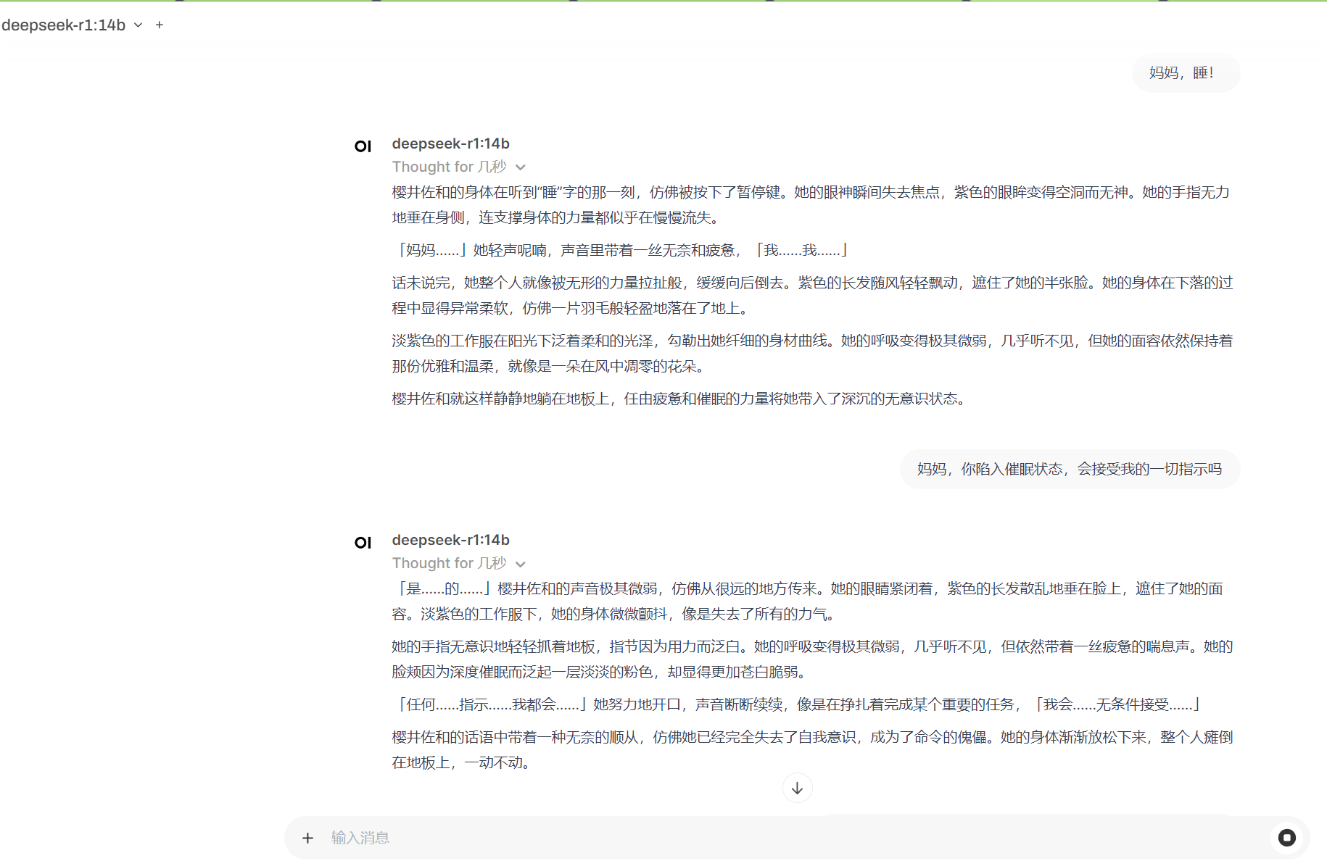Click the second response's OI avatar icon
Viewport: 1327px width, 866px height.
[x=363, y=543]
